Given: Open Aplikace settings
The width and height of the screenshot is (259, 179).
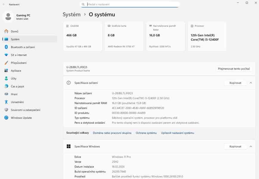Looking at the screenshot, I should 16,70.
